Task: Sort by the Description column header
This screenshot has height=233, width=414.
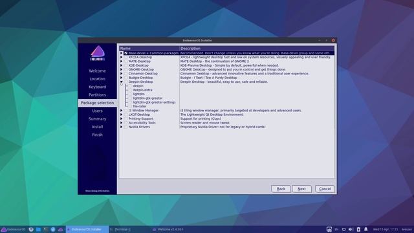Action: [x=257, y=49]
